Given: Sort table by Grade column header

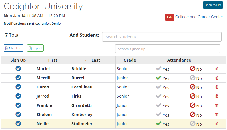Looking at the screenshot, I should tap(130, 60).
